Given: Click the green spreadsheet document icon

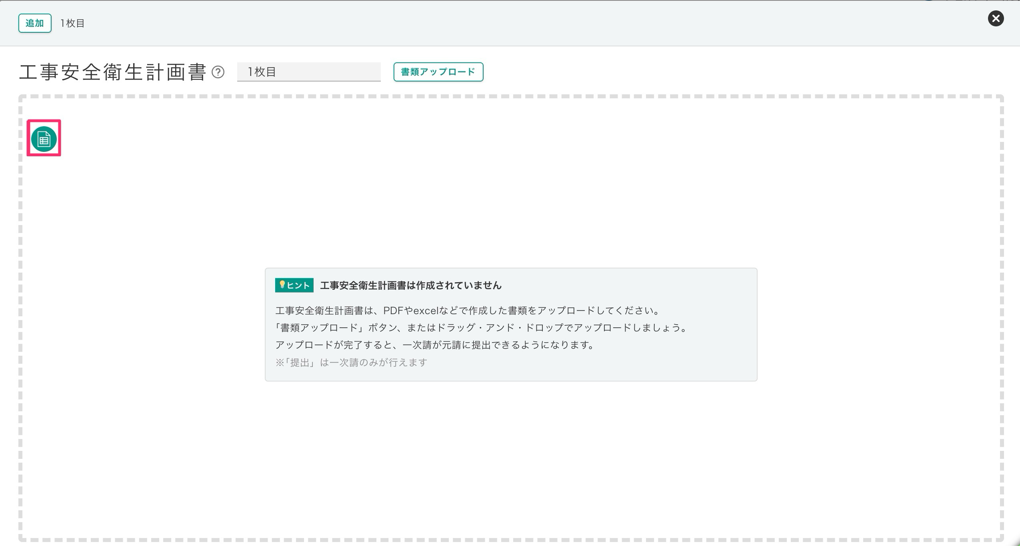Looking at the screenshot, I should [x=44, y=139].
